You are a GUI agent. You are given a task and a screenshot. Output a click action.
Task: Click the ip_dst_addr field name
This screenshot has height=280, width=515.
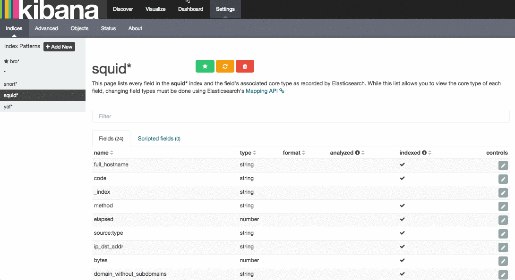click(108, 247)
